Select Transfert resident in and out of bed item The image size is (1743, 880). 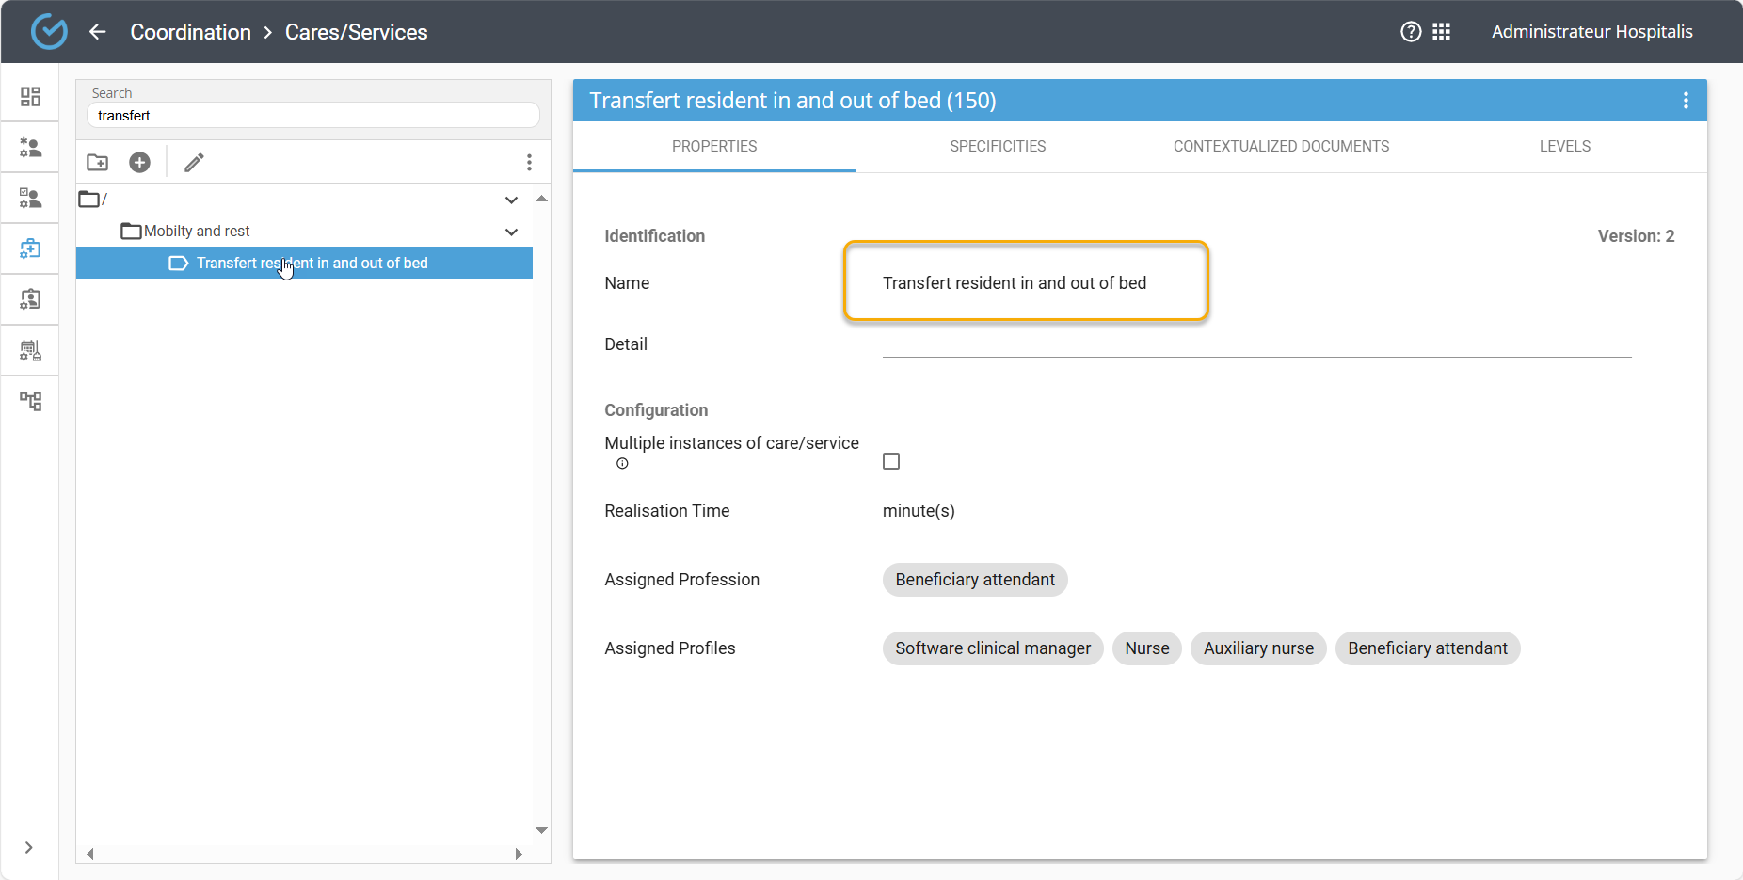pos(312,264)
